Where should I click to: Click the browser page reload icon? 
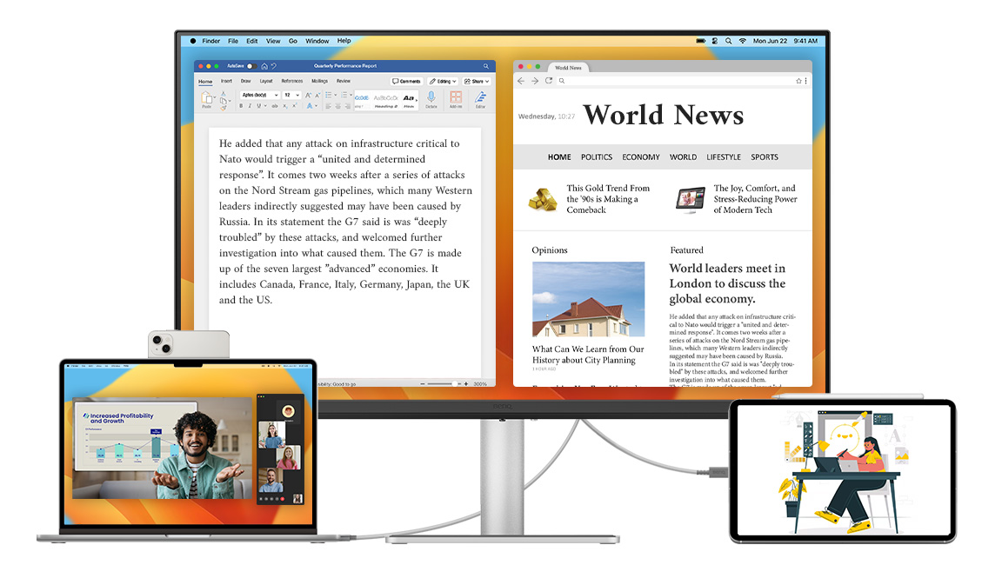pos(548,80)
